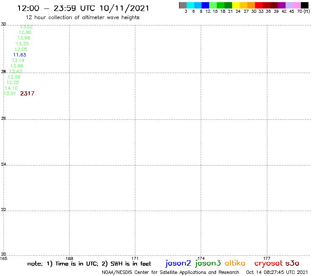Click the wave height value 14.10
This screenshot has width=314, height=276.
pyautogui.click(x=11, y=88)
